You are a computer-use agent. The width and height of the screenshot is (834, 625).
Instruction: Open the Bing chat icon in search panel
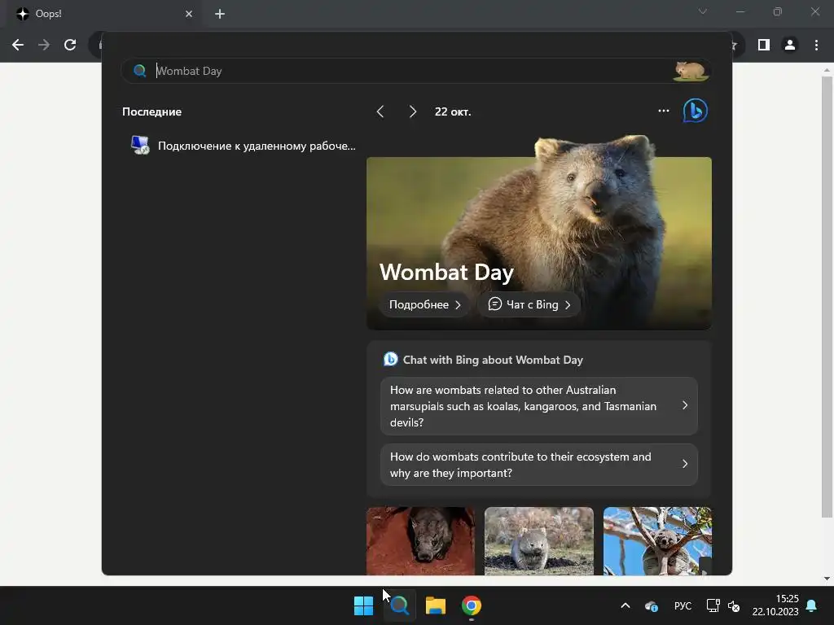(x=696, y=111)
